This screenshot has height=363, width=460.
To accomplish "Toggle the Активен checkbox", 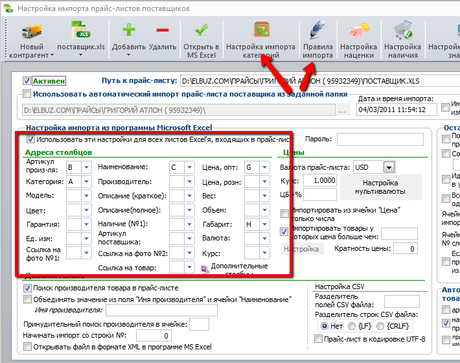I will click(x=27, y=80).
